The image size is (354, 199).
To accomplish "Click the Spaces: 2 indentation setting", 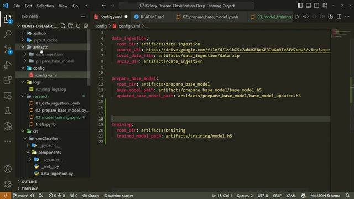I will click(244, 195).
